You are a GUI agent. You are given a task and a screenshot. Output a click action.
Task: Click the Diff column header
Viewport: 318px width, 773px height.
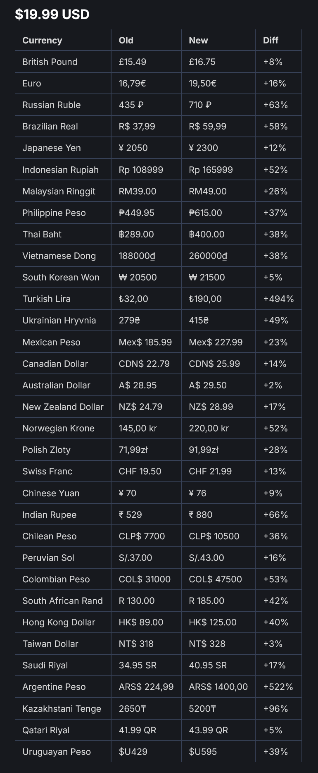pos(271,40)
